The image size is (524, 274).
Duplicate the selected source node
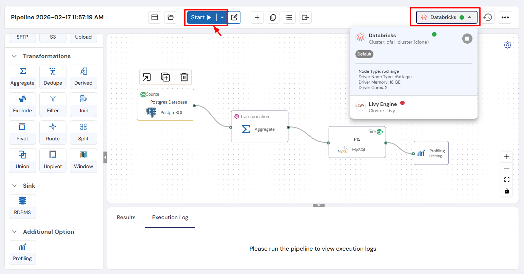point(166,77)
